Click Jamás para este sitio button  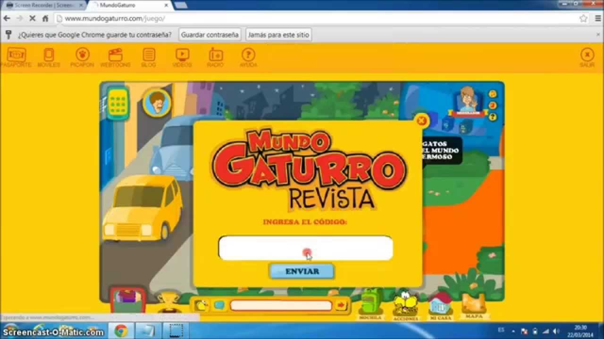(278, 35)
